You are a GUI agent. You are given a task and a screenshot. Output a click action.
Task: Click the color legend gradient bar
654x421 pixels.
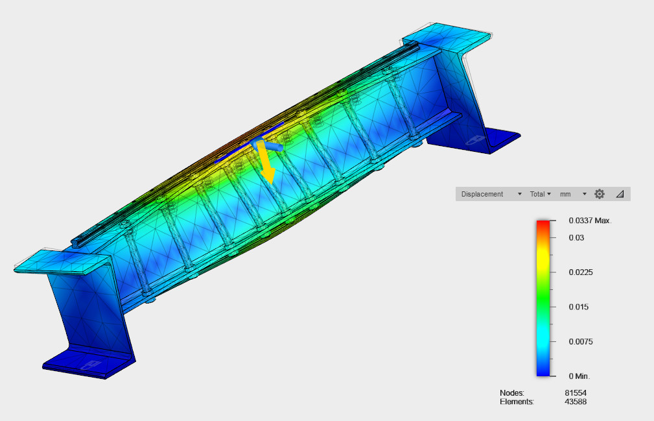tap(543, 298)
